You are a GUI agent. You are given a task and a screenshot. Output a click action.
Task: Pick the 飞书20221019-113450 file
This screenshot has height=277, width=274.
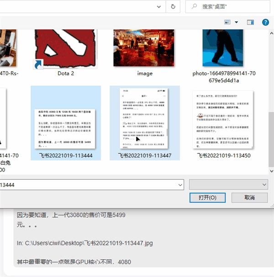224,123
